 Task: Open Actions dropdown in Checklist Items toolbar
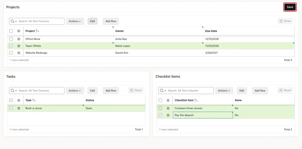click(x=224, y=91)
